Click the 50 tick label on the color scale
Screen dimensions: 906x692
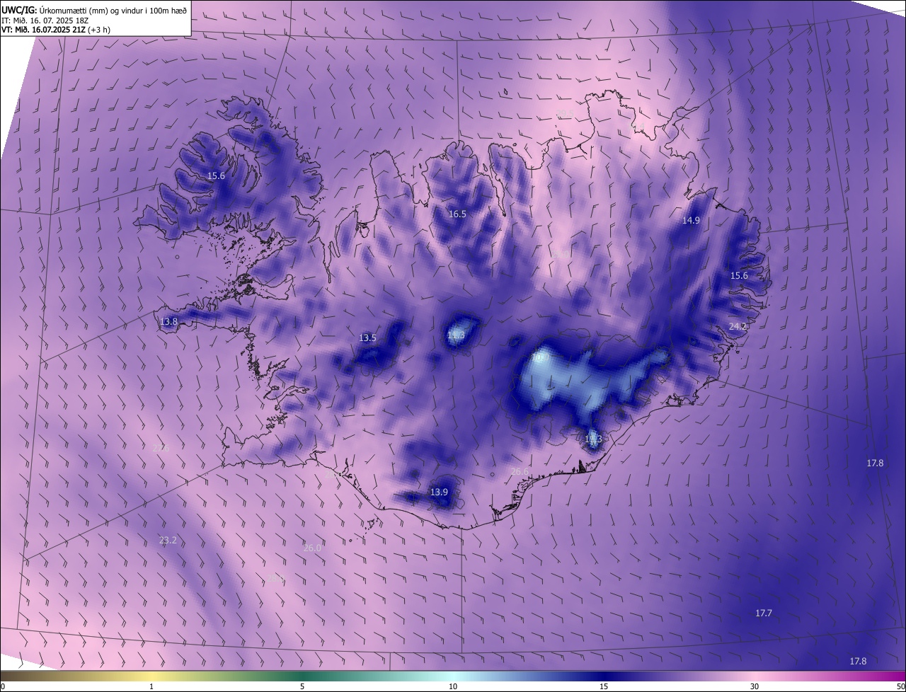[x=900, y=686]
